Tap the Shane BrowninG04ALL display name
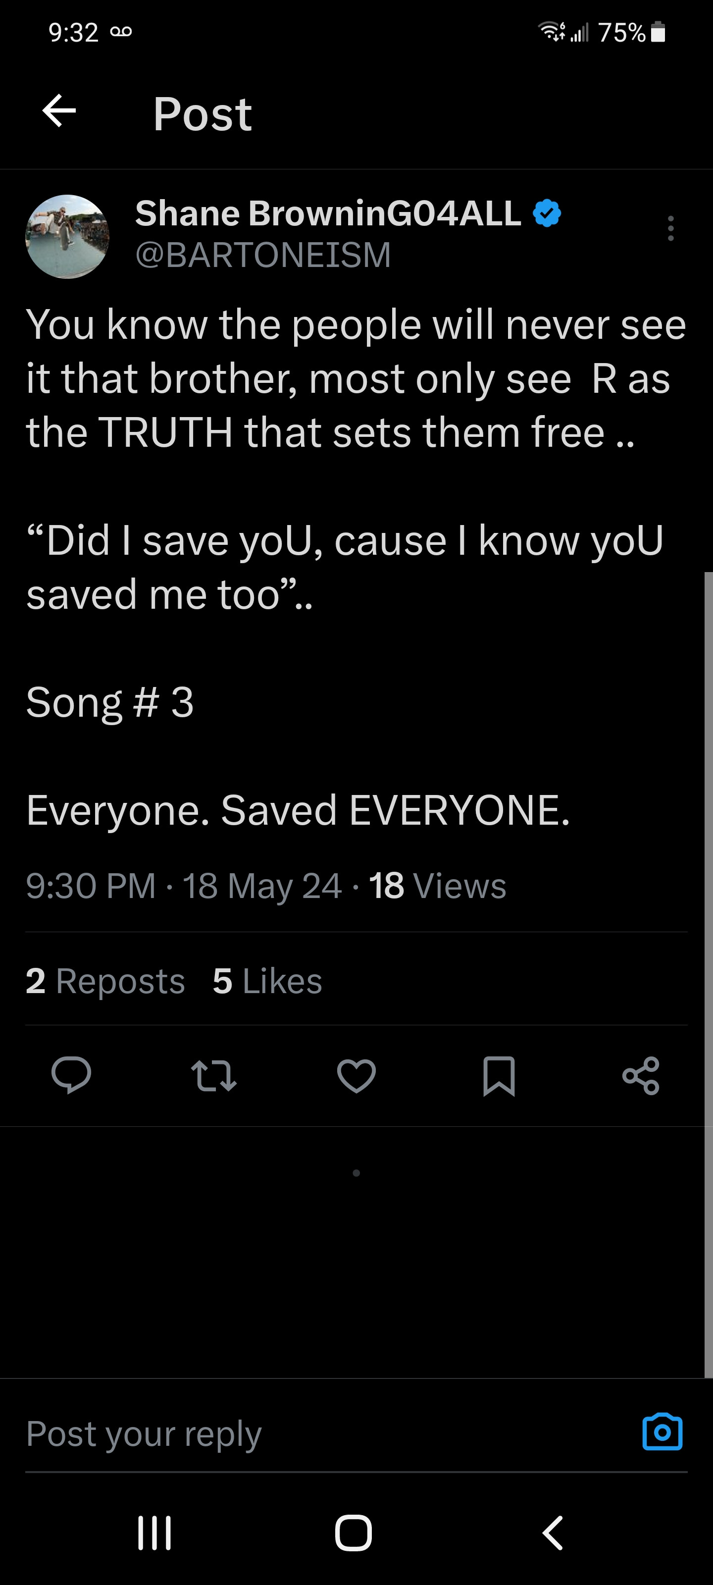713x1585 pixels. click(328, 213)
